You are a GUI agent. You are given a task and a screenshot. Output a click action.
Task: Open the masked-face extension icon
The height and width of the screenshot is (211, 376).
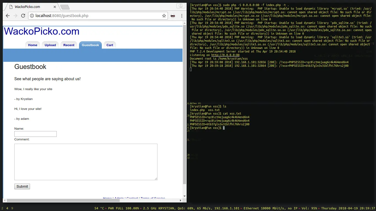click(x=173, y=16)
